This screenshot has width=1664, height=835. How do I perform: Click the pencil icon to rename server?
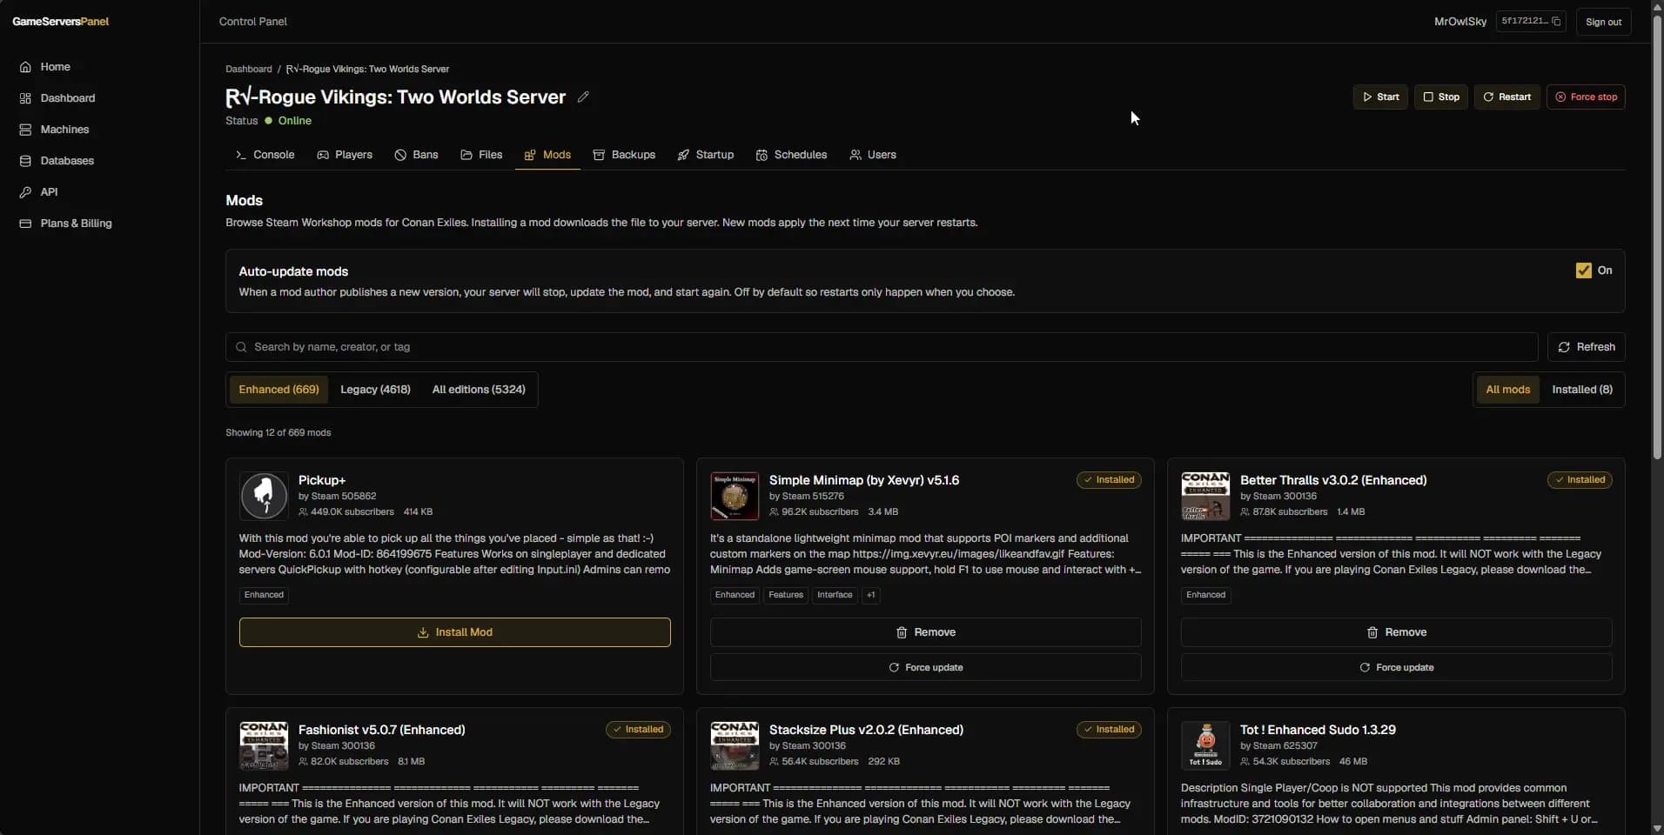pyautogui.click(x=583, y=97)
